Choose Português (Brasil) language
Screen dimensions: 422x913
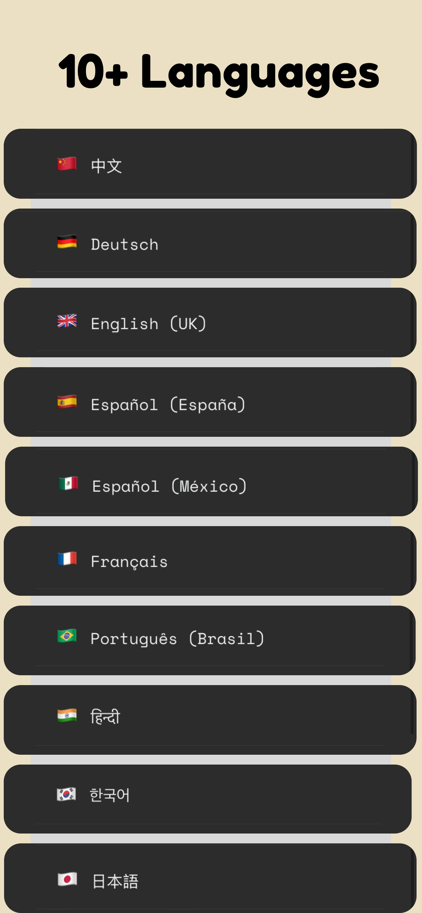click(x=210, y=640)
